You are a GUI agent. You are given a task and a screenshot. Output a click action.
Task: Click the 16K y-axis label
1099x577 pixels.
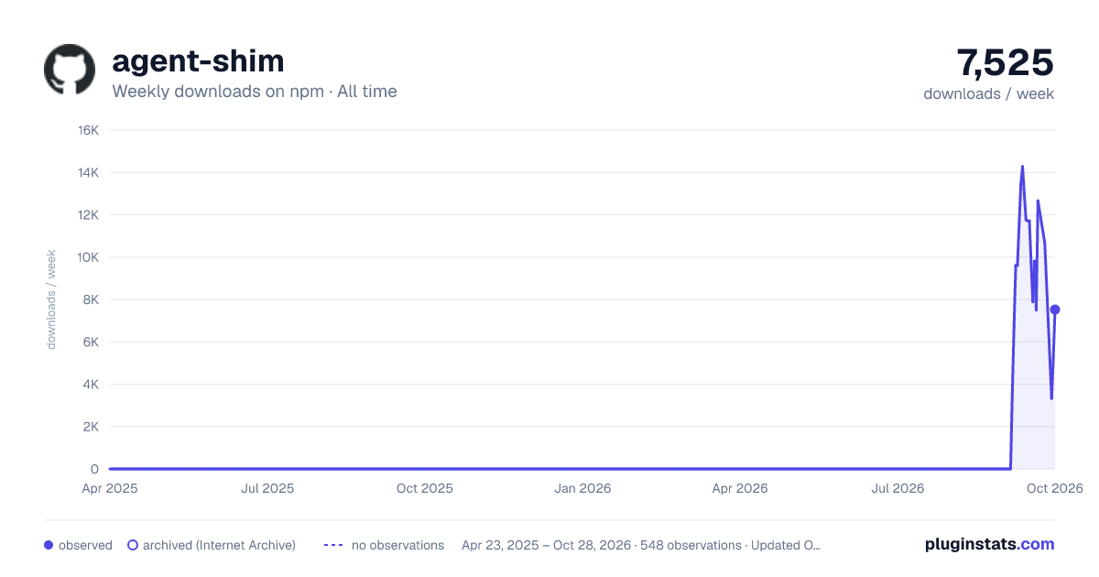point(89,130)
